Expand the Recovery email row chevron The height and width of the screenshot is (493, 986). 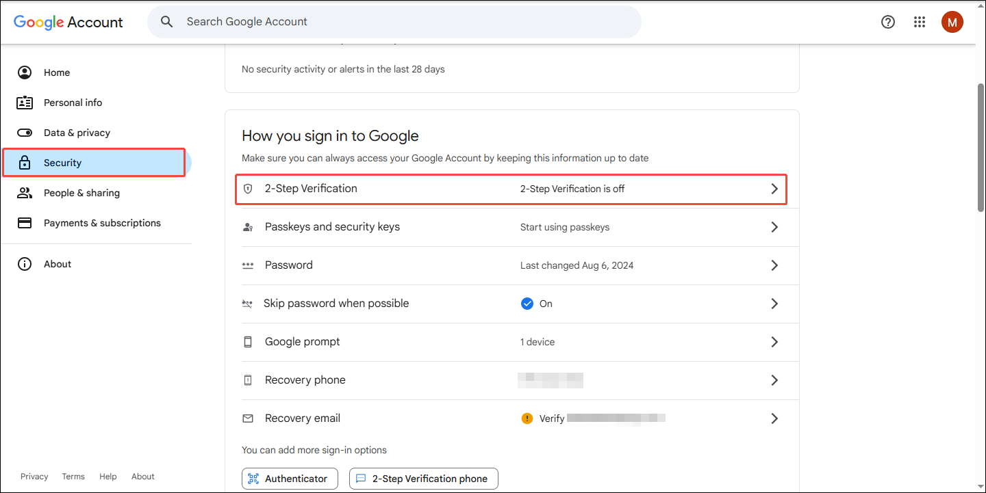pyautogui.click(x=774, y=418)
